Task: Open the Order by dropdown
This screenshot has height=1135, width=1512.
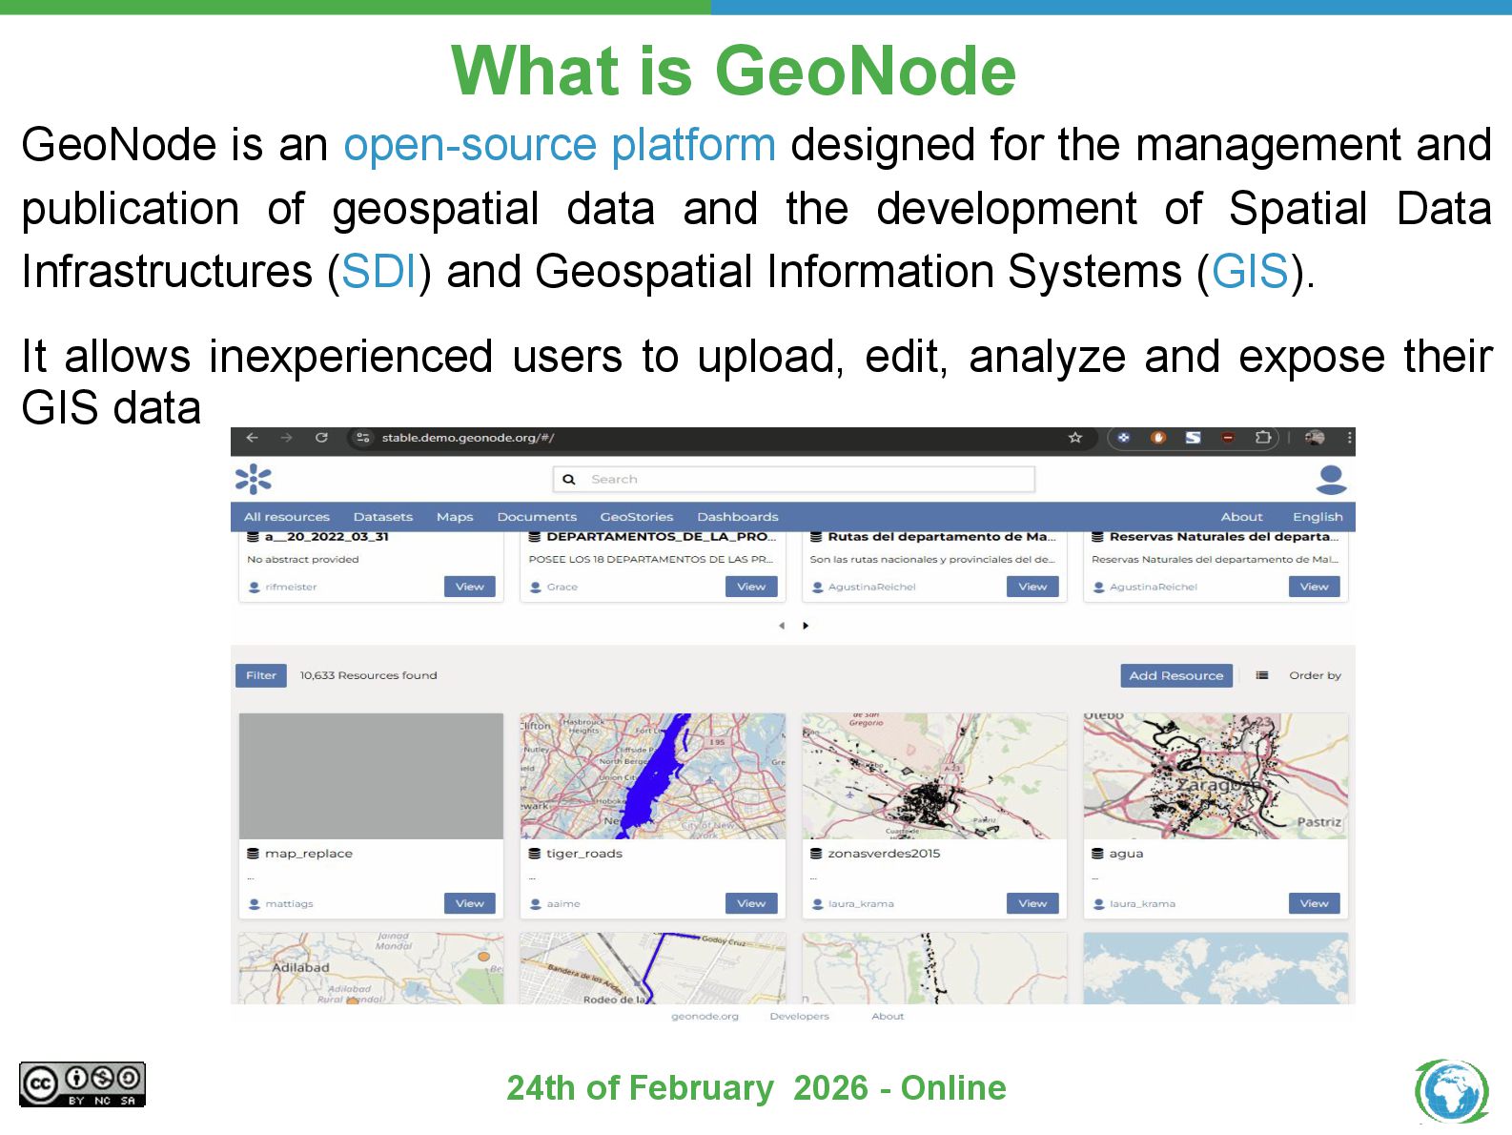Action: 1315,675
